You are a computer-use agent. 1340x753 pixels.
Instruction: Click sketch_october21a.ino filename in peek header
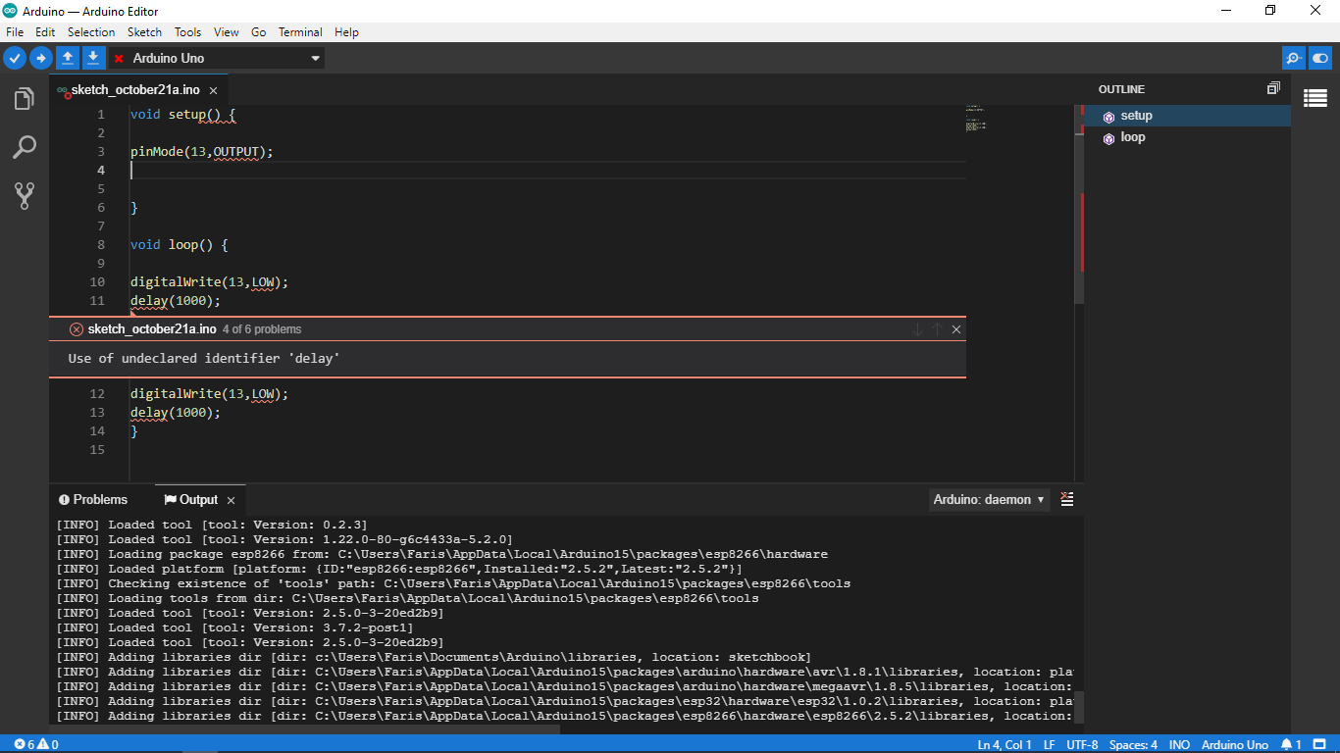152,329
